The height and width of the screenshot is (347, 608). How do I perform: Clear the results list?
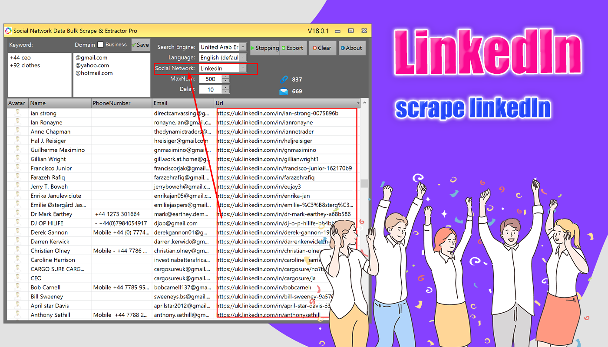(322, 48)
